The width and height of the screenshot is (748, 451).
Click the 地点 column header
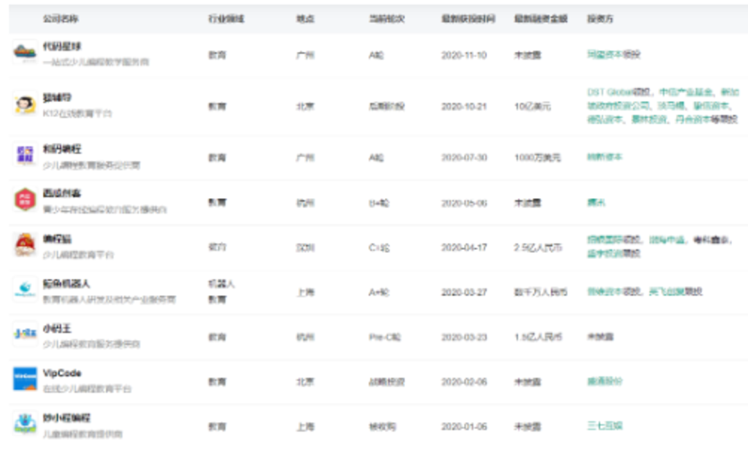tap(305, 19)
